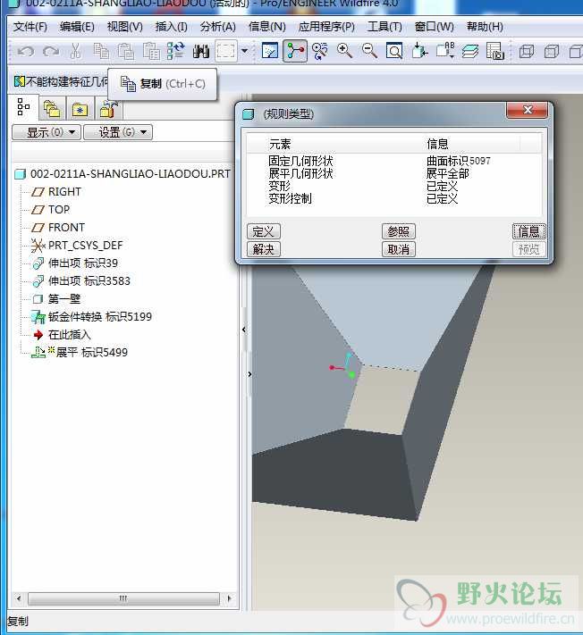Viewport: 583px width, 635px height.
Task: Click the 取消 button in dialog
Action: click(399, 249)
